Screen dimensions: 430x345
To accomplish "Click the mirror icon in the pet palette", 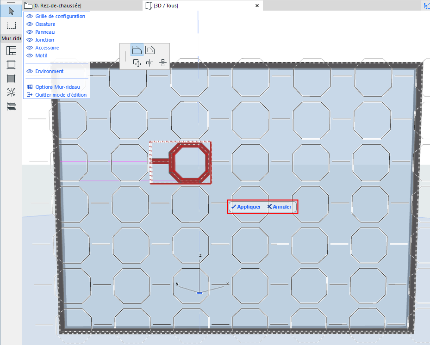I will pos(150,63).
